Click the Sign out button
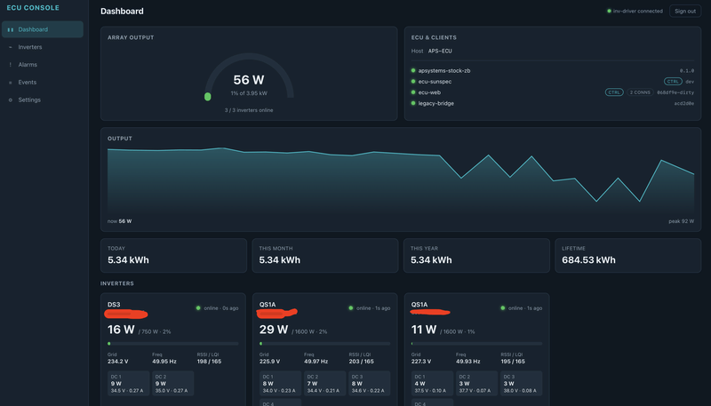 point(684,11)
